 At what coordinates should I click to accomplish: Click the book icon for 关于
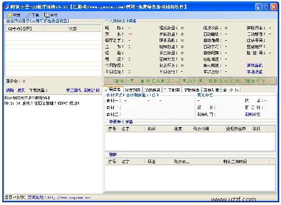tap(47, 15)
